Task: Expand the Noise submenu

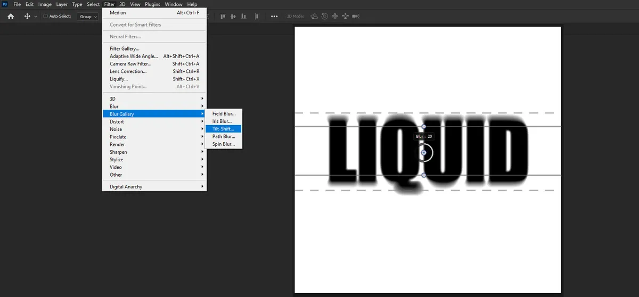Action: click(x=154, y=129)
